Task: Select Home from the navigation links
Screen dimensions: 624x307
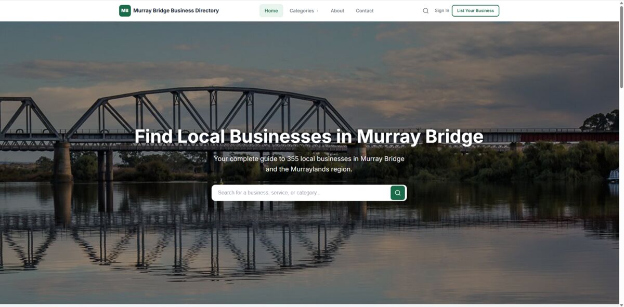Action: (271, 10)
